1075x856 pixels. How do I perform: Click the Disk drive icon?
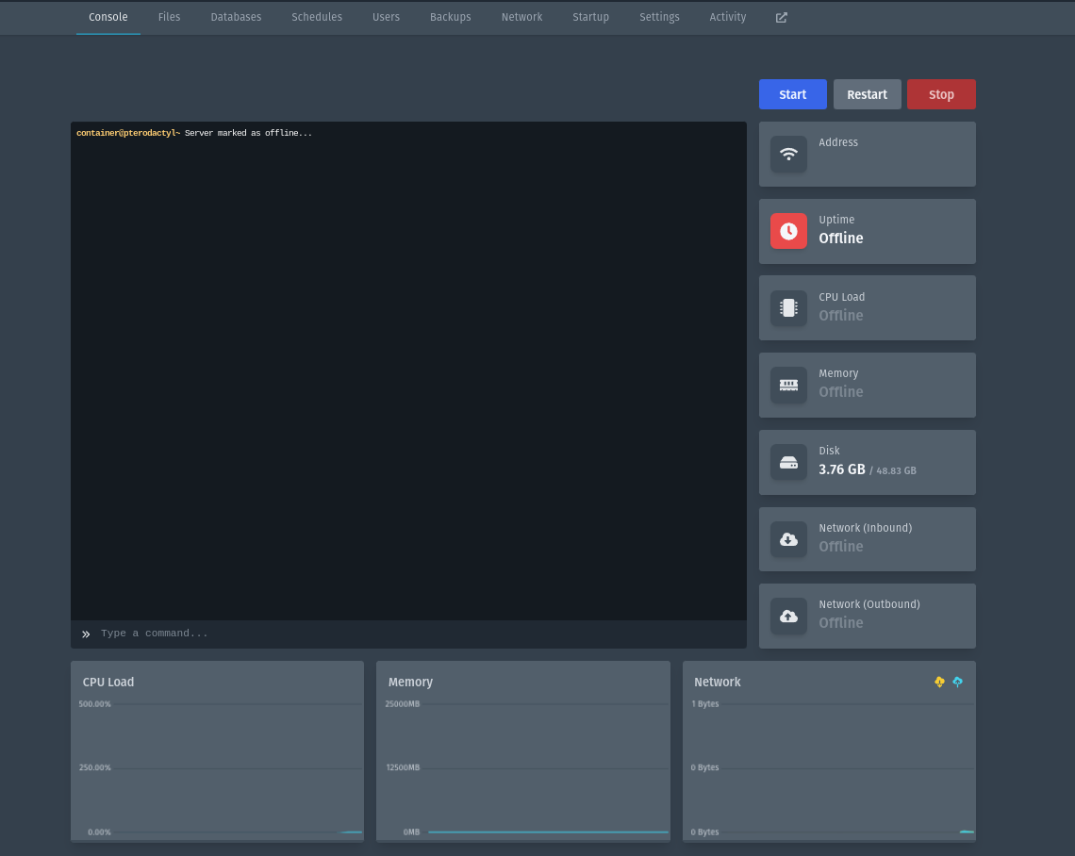(x=788, y=462)
